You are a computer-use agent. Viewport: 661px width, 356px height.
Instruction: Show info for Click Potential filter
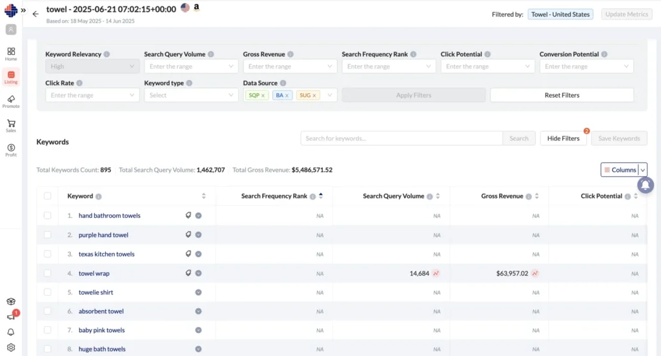point(487,54)
